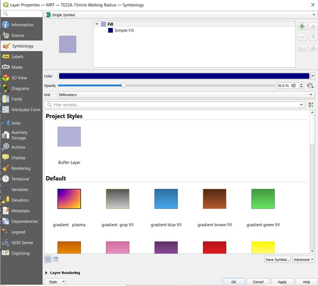318x286 pixels.
Task: Open the style manager icon beside filter
Action: coord(311,105)
